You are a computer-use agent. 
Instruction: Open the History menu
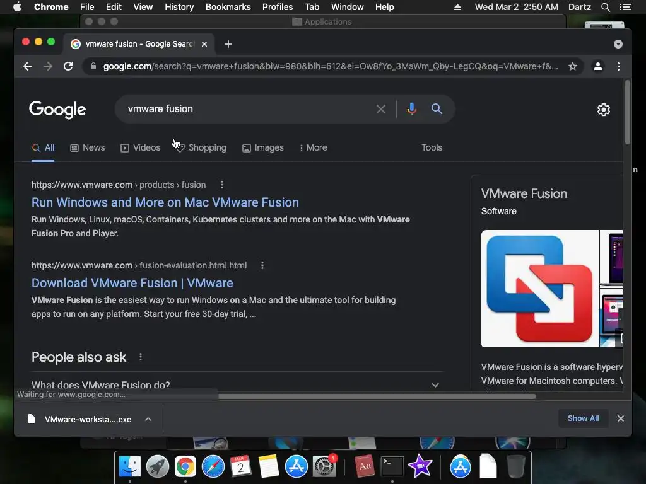pyautogui.click(x=179, y=7)
